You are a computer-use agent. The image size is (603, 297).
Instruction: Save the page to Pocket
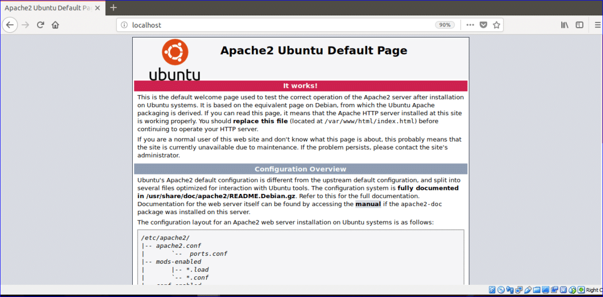[x=483, y=25]
